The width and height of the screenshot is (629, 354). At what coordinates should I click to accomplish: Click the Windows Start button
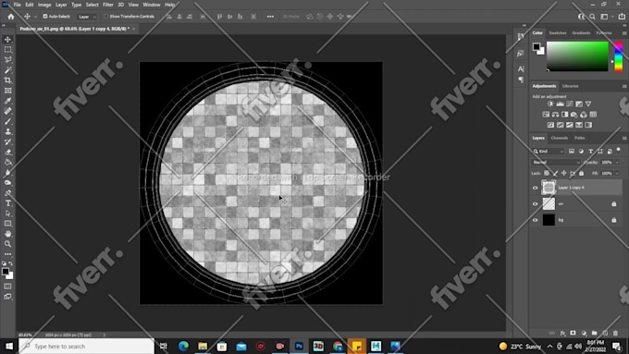point(9,346)
